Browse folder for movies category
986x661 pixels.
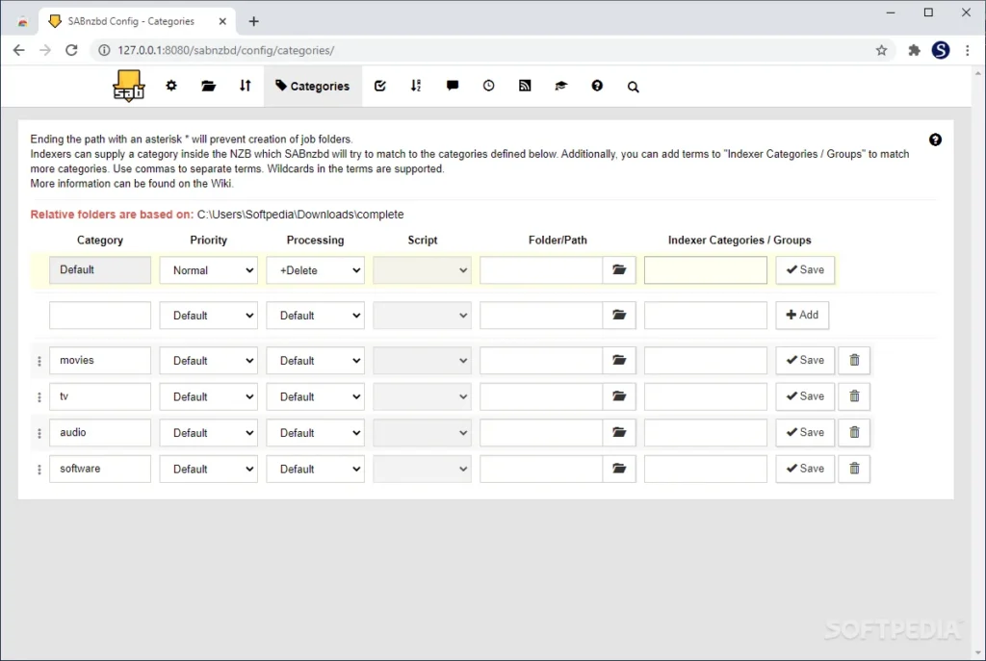point(619,361)
